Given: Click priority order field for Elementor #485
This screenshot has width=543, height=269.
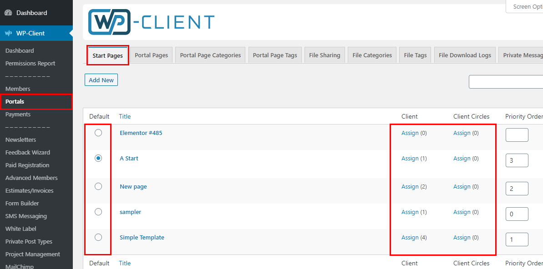Looking at the screenshot, I should (517, 135).
